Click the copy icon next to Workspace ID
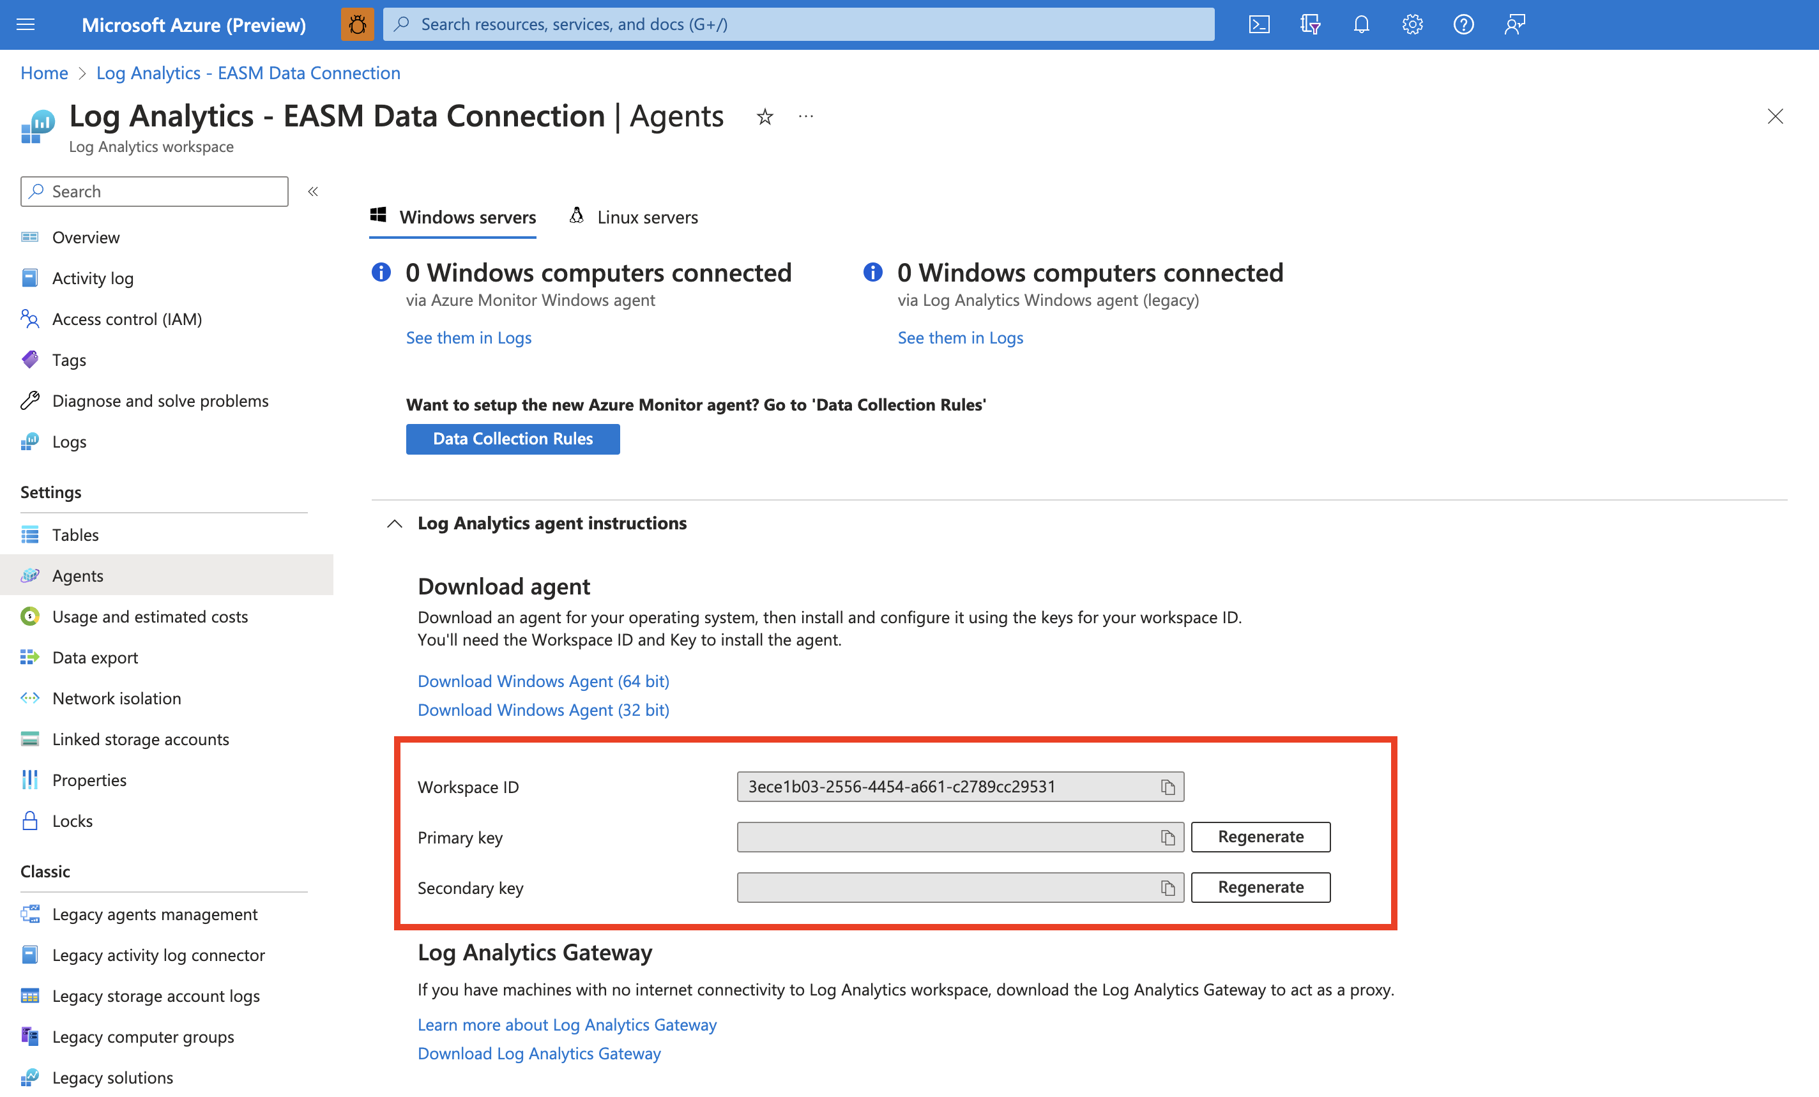The image size is (1819, 1097). [x=1166, y=785]
